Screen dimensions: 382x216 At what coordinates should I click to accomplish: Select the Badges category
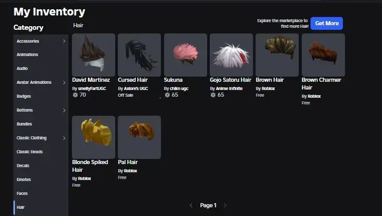pyautogui.click(x=41, y=96)
